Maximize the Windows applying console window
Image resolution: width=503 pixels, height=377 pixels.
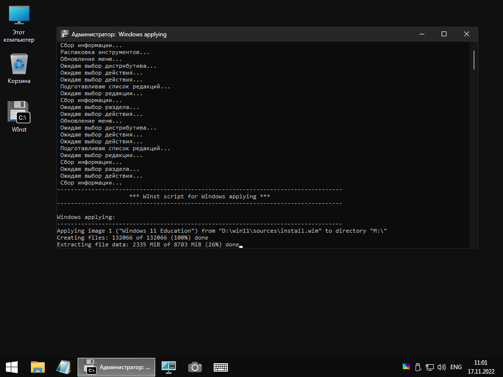click(444, 34)
